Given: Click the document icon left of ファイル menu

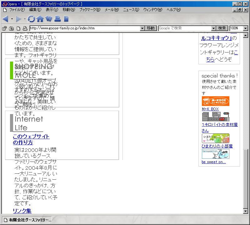Looking at the screenshot, I should [x=5, y=10].
